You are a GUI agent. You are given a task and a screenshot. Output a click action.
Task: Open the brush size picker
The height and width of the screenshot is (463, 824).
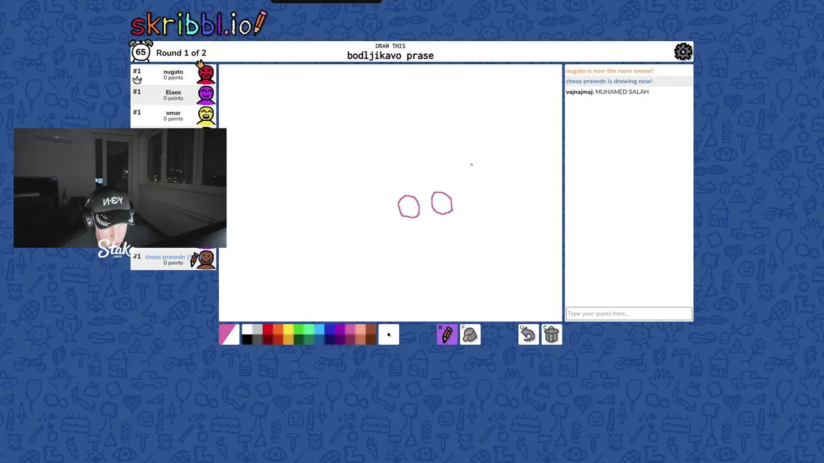point(388,334)
